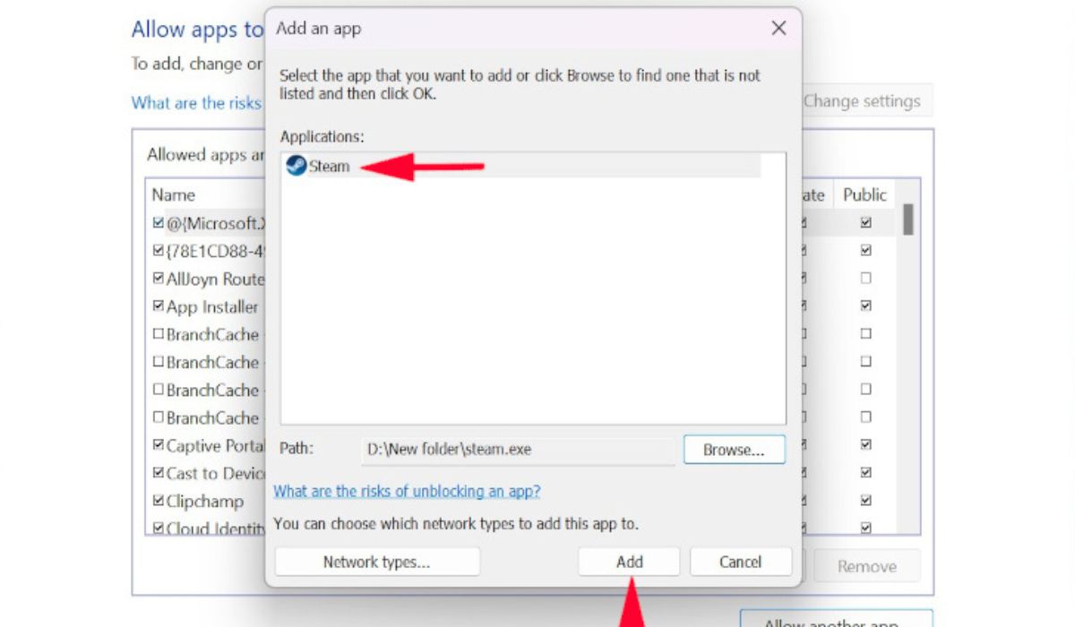
Task: Click the Name column header
Action: point(173,194)
